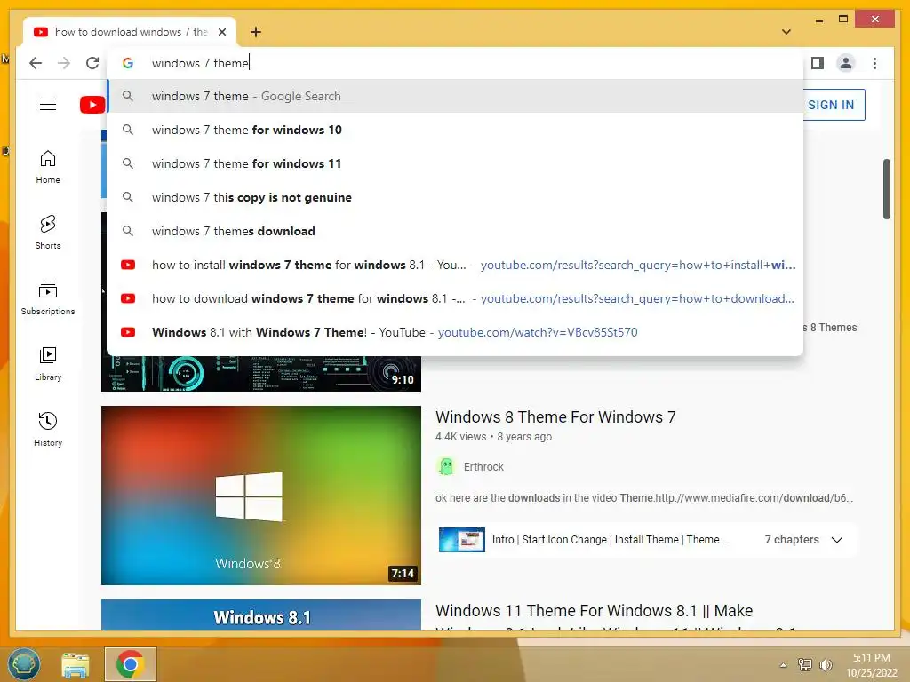Click the Windows 8.1 video thumbnail
This screenshot has height=682, width=910.
(x=261, y=615)
